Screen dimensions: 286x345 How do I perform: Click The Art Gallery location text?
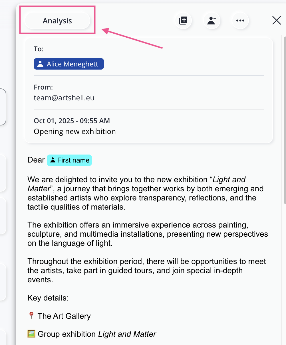64,316
